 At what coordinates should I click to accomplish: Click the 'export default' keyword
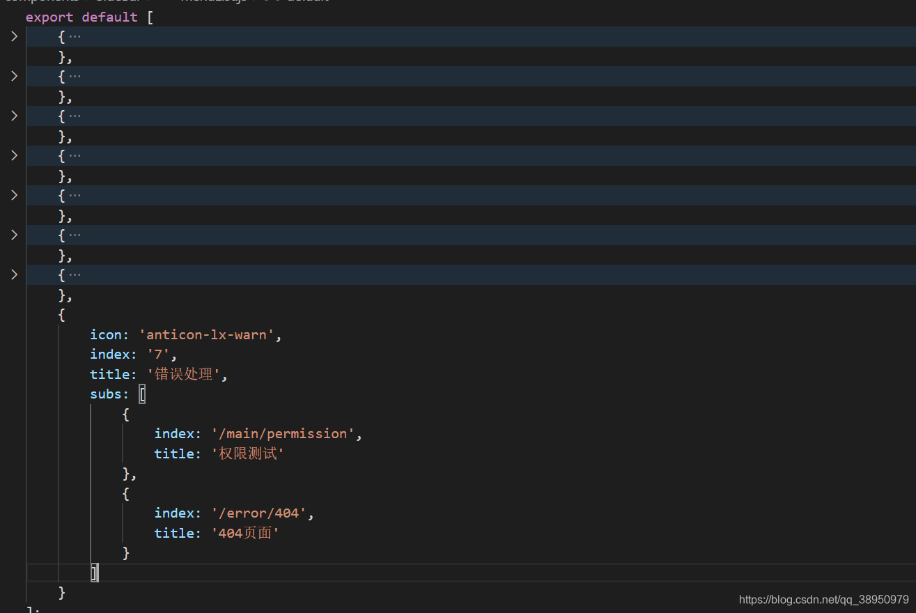tap(81, 17)
